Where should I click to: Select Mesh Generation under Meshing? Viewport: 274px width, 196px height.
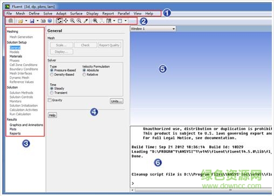click(x=21, y=37)
